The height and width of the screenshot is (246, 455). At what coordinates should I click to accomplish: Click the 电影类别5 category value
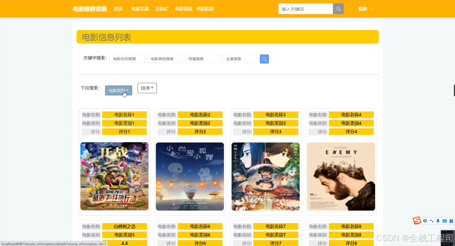(125, 235)
